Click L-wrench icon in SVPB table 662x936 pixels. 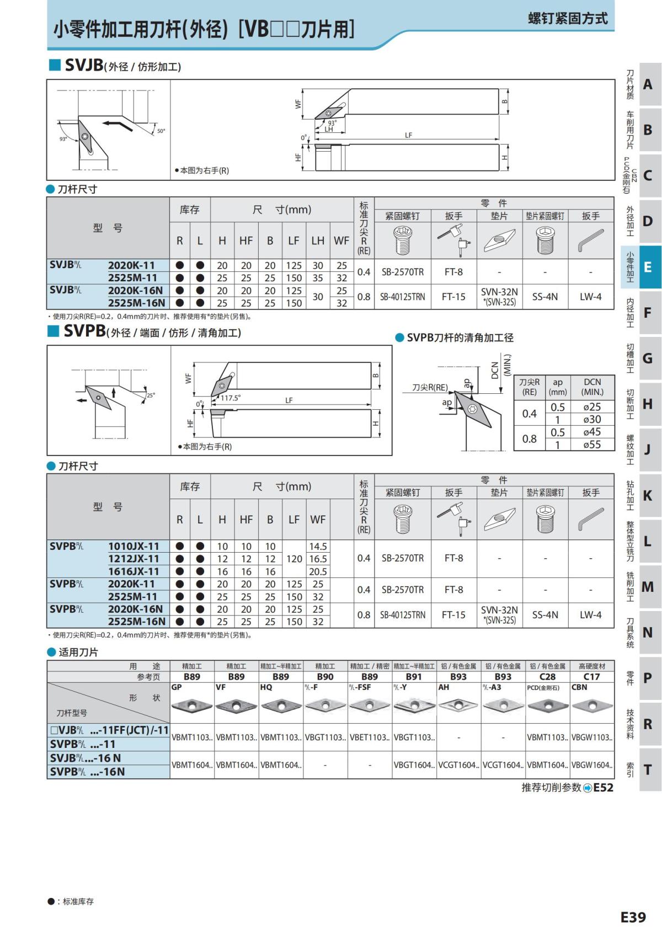pos(591,519)
